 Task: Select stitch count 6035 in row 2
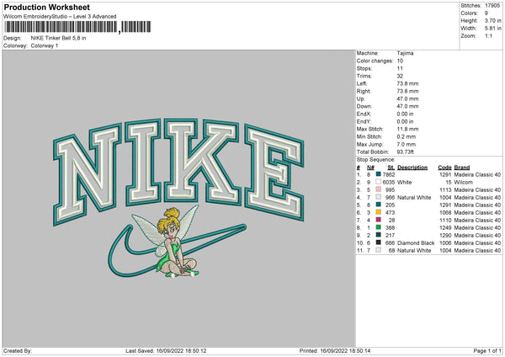pyautogui.click(x=389, y=183)
